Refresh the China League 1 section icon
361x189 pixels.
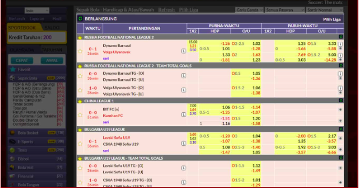coord(341,101)
